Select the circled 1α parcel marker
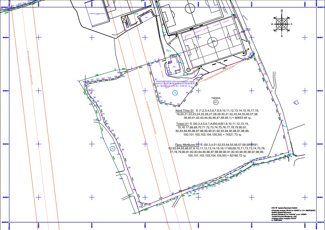 175,93
